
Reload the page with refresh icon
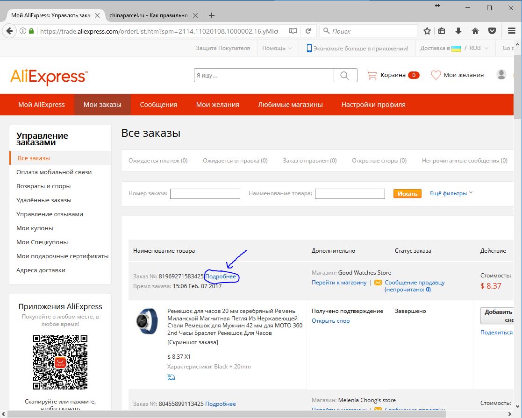tap(308, 31)
